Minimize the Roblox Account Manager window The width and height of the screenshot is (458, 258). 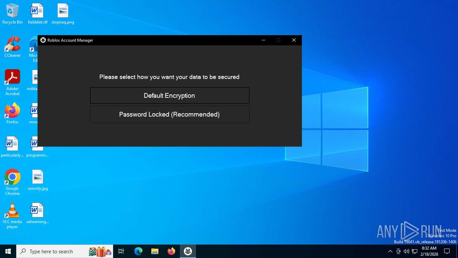point(263,40)
